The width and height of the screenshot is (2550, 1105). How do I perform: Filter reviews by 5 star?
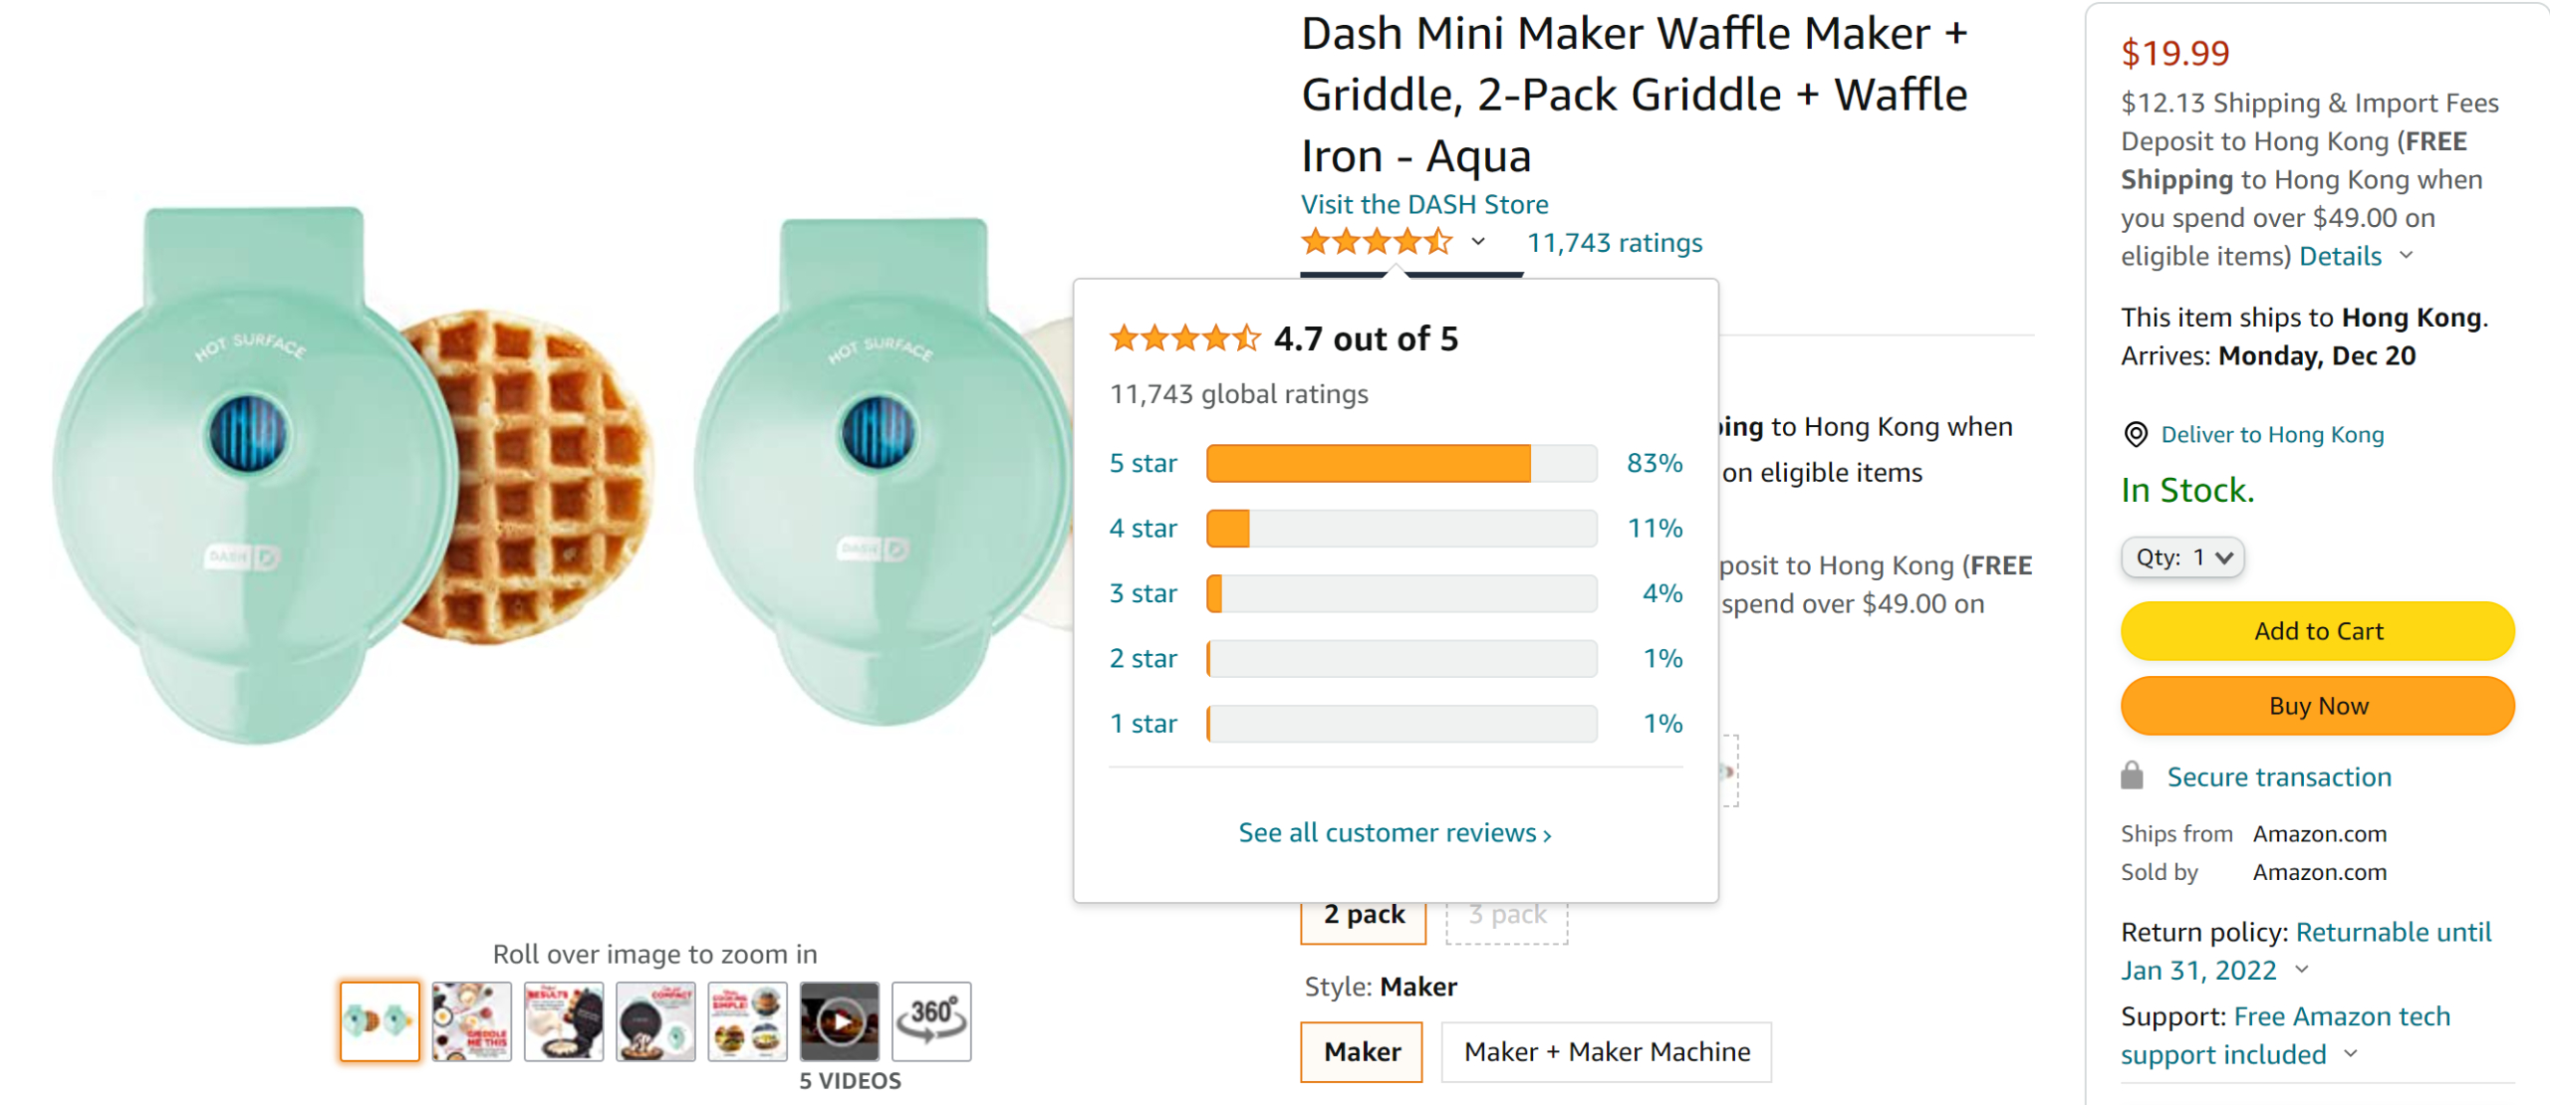tap(1143, 463)
